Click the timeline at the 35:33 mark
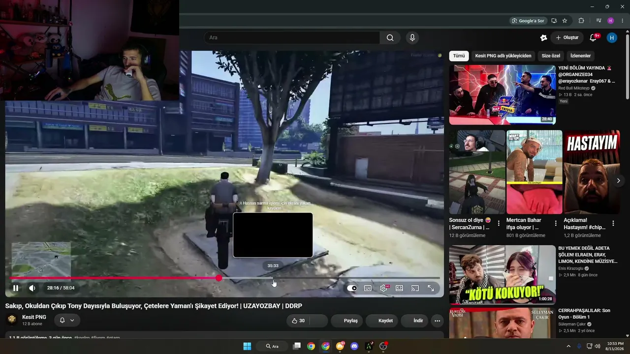 273,278
